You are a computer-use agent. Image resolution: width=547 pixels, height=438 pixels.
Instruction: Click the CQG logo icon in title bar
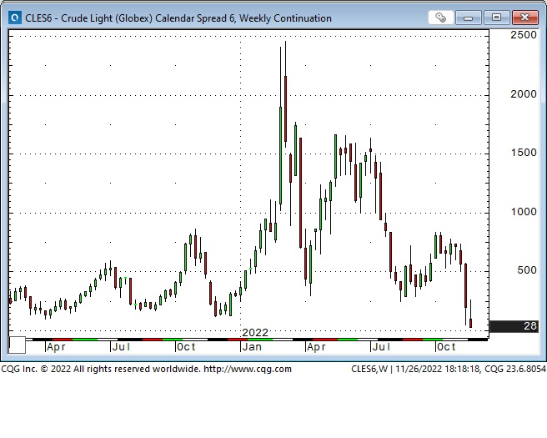click(15, 18)
